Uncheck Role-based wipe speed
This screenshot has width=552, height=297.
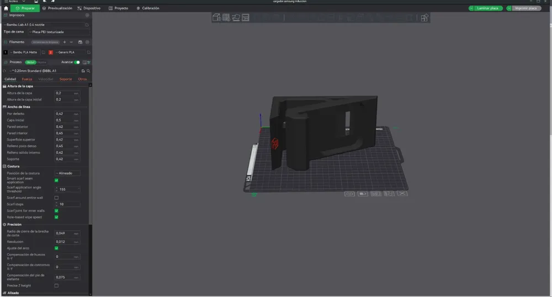(x=56, y=217)
